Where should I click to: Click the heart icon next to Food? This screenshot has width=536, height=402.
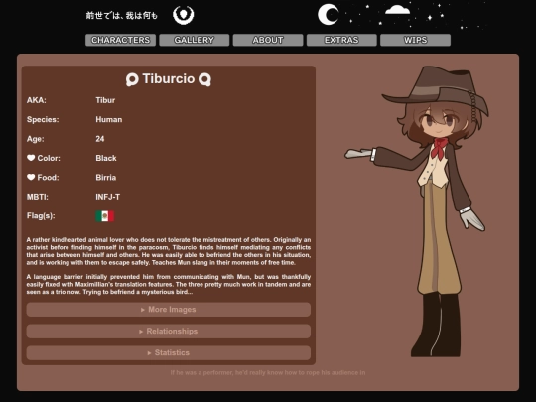coord(31,177)
